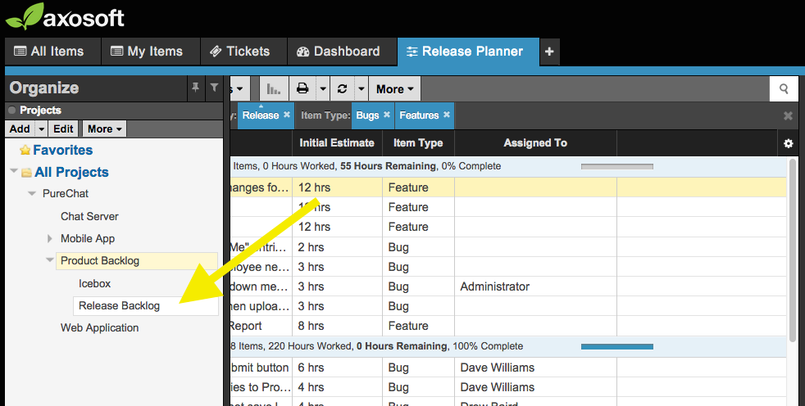Image resolution: width=805 pixels, height=406 pixels.
Task: Collapse the PureChat project node
Action: coord(32,194)
